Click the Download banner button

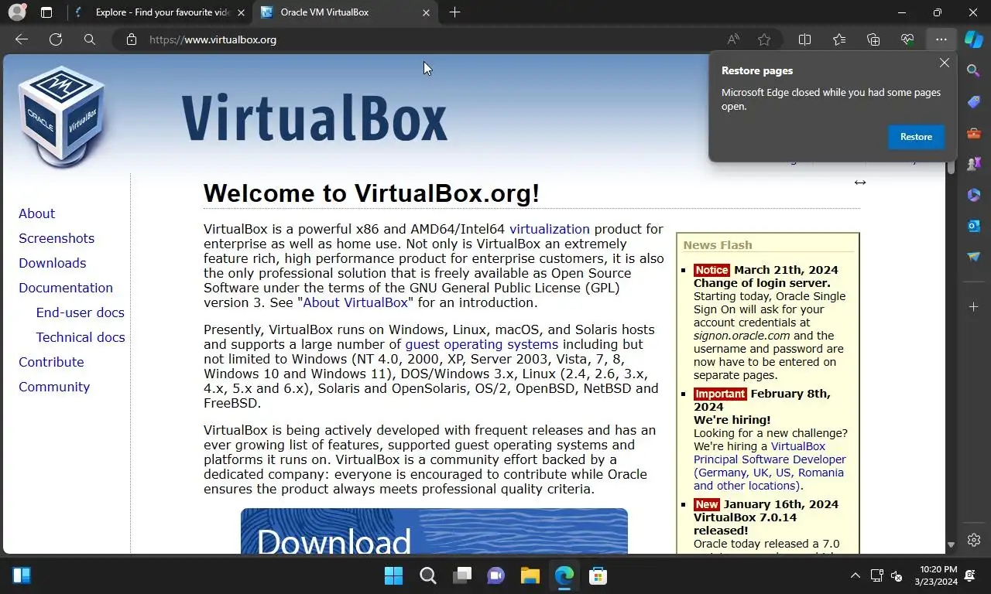434,531
